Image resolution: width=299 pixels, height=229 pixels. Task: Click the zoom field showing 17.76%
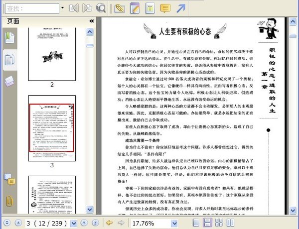(x=150, y=223)
